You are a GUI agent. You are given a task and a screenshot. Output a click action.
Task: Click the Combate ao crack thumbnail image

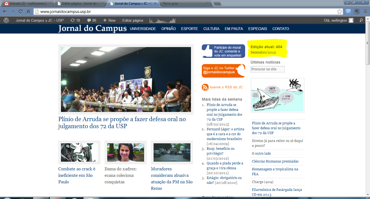pyautogui.click(x=79, y=152)
